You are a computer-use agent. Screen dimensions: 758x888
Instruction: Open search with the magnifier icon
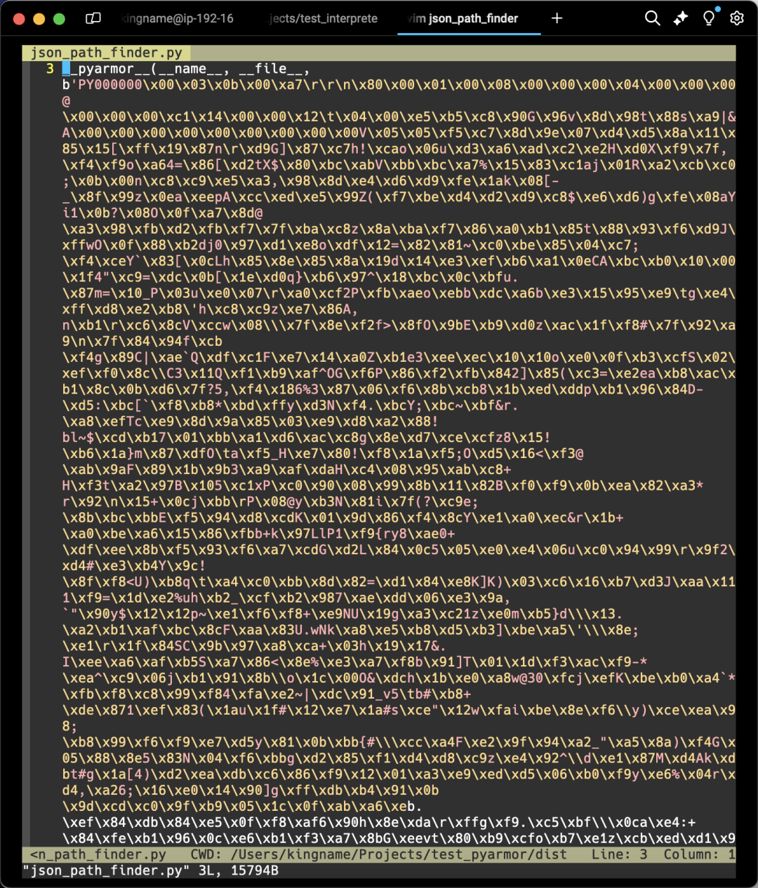pyautogui.click(x=652, y=18)
